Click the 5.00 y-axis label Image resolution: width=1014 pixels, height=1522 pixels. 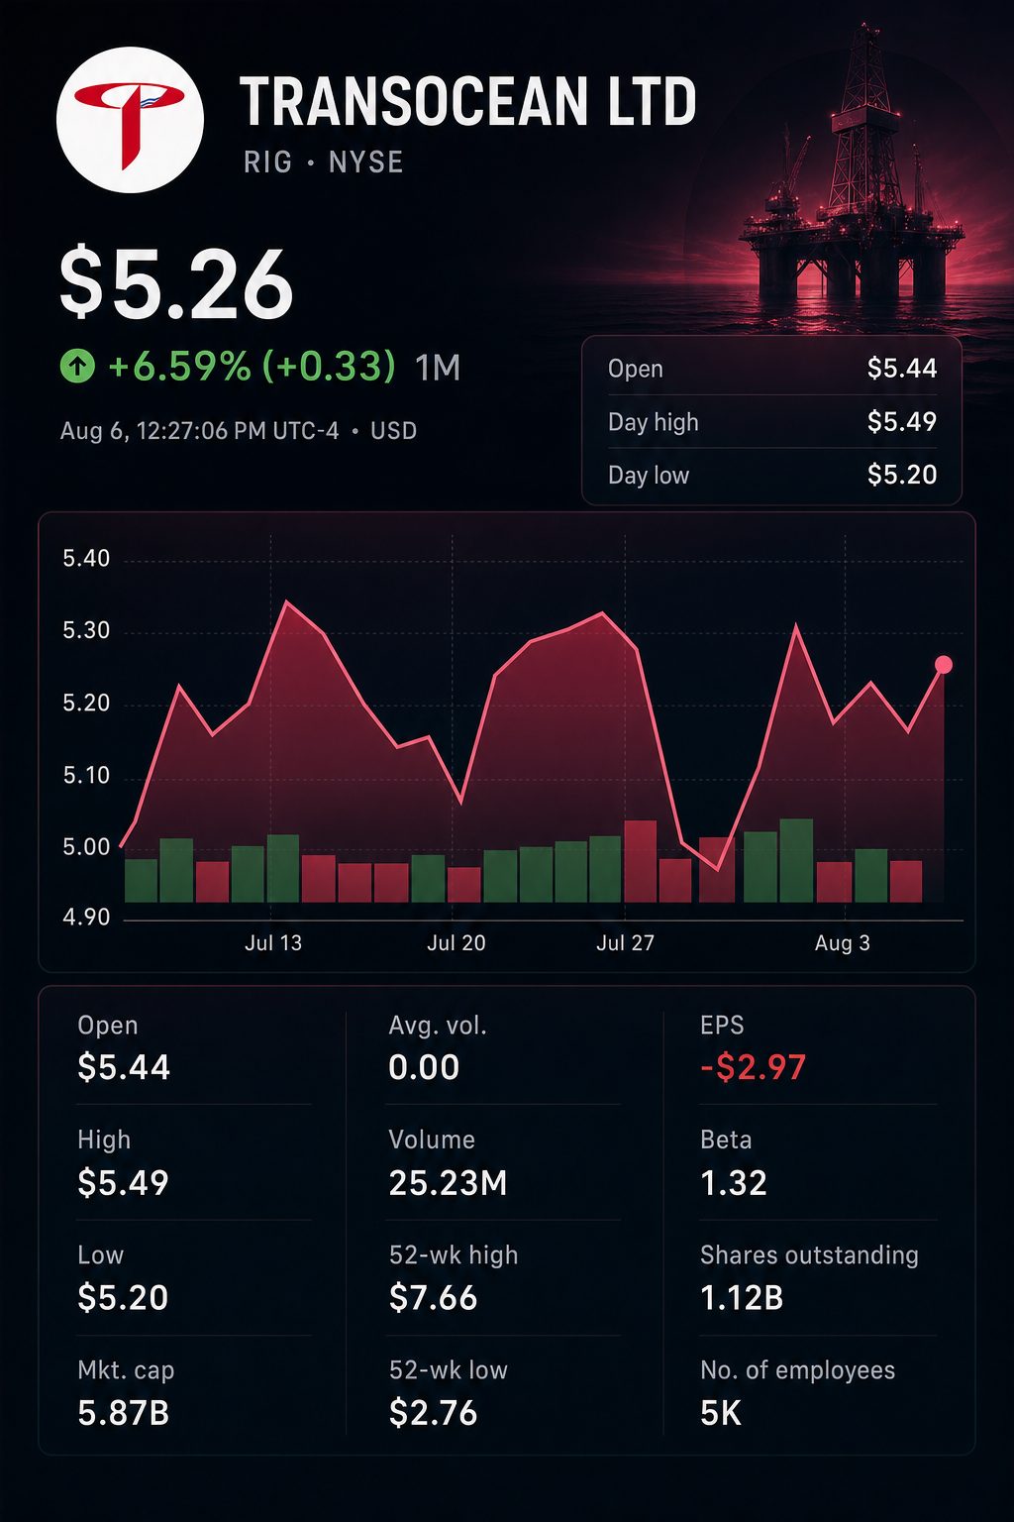click(86, 847)
